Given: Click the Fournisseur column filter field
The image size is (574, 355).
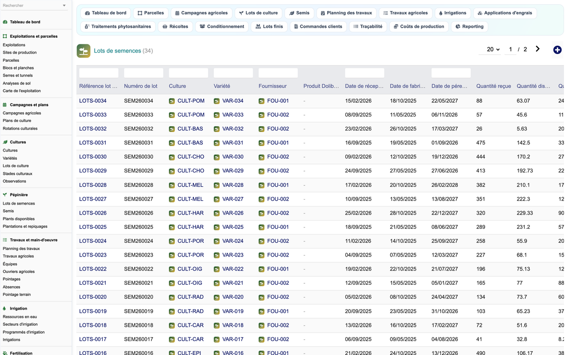Looking at the screenshot, I should 278,73.
